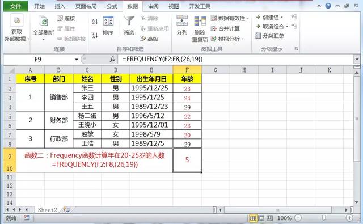
Task: Open Data Validation (数据有效性) dropdown
Action: pyautogui.click(x=248, y=18)
